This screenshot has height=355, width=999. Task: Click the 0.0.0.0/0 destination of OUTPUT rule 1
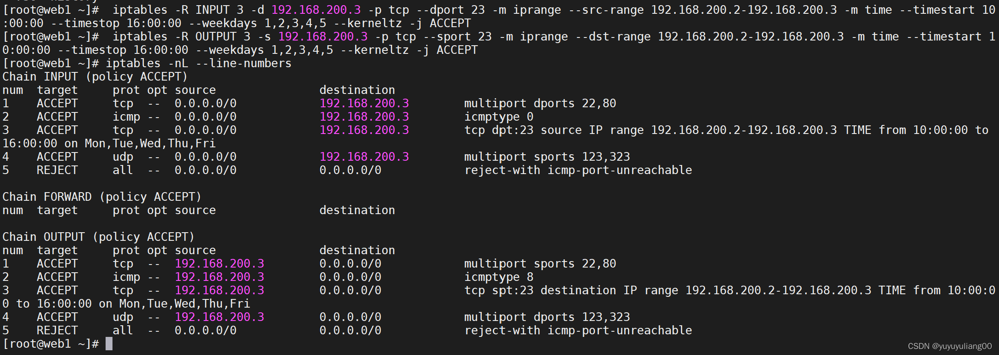(350, 264)
